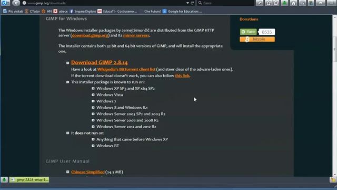This screenshot has width=337, height=190.
Task: Open the Google for Education bookmark
Action: [182, 12]
